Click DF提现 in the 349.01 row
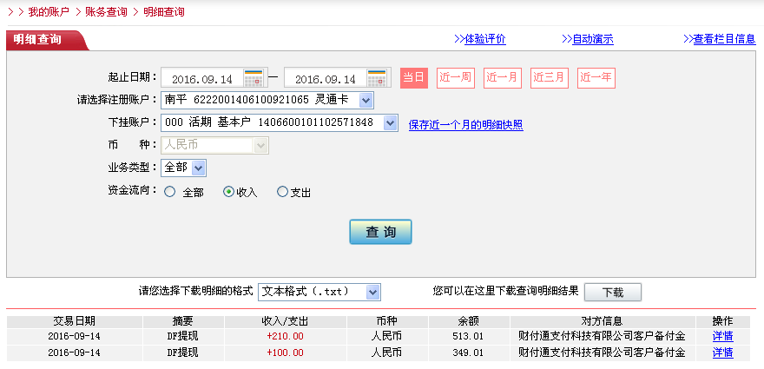Image resolution: width=764 pixels, height=369 pixels. point(182,353)
